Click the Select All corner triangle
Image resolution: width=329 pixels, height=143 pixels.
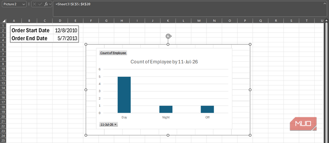[x=4, y=21]
